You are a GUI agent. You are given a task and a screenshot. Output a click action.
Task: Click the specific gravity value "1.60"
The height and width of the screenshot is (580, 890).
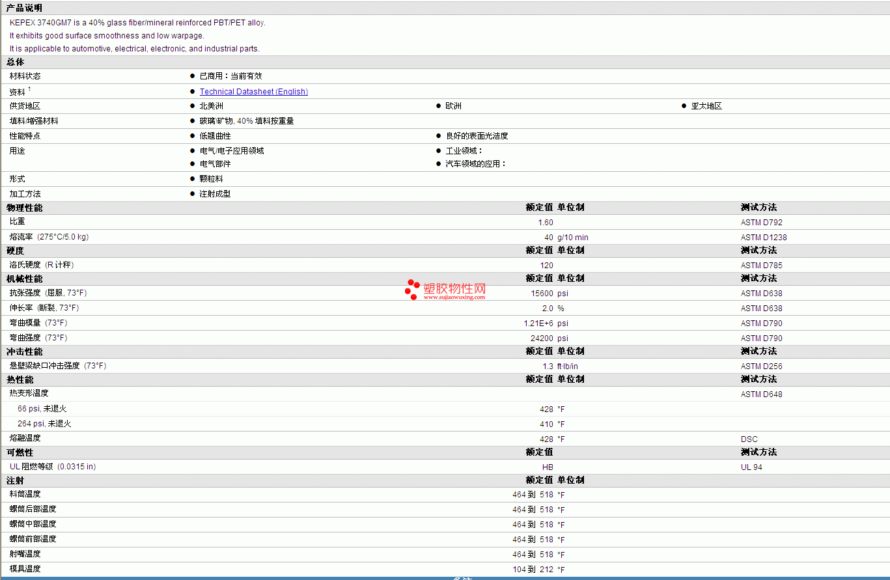pyautogui.click(x=546, y=223)
